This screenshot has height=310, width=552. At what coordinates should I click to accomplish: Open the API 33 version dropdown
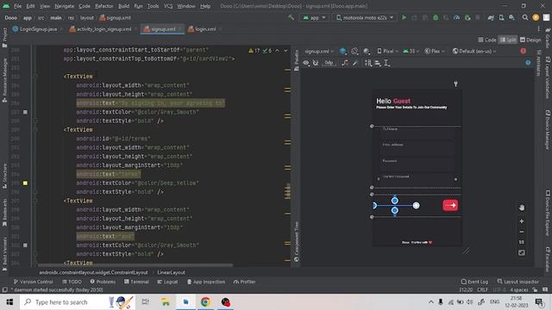(411, 52)
